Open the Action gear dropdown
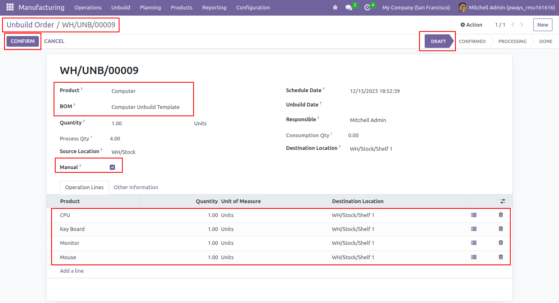This screenshot has height=303, width=559. [x=471, y=25]
